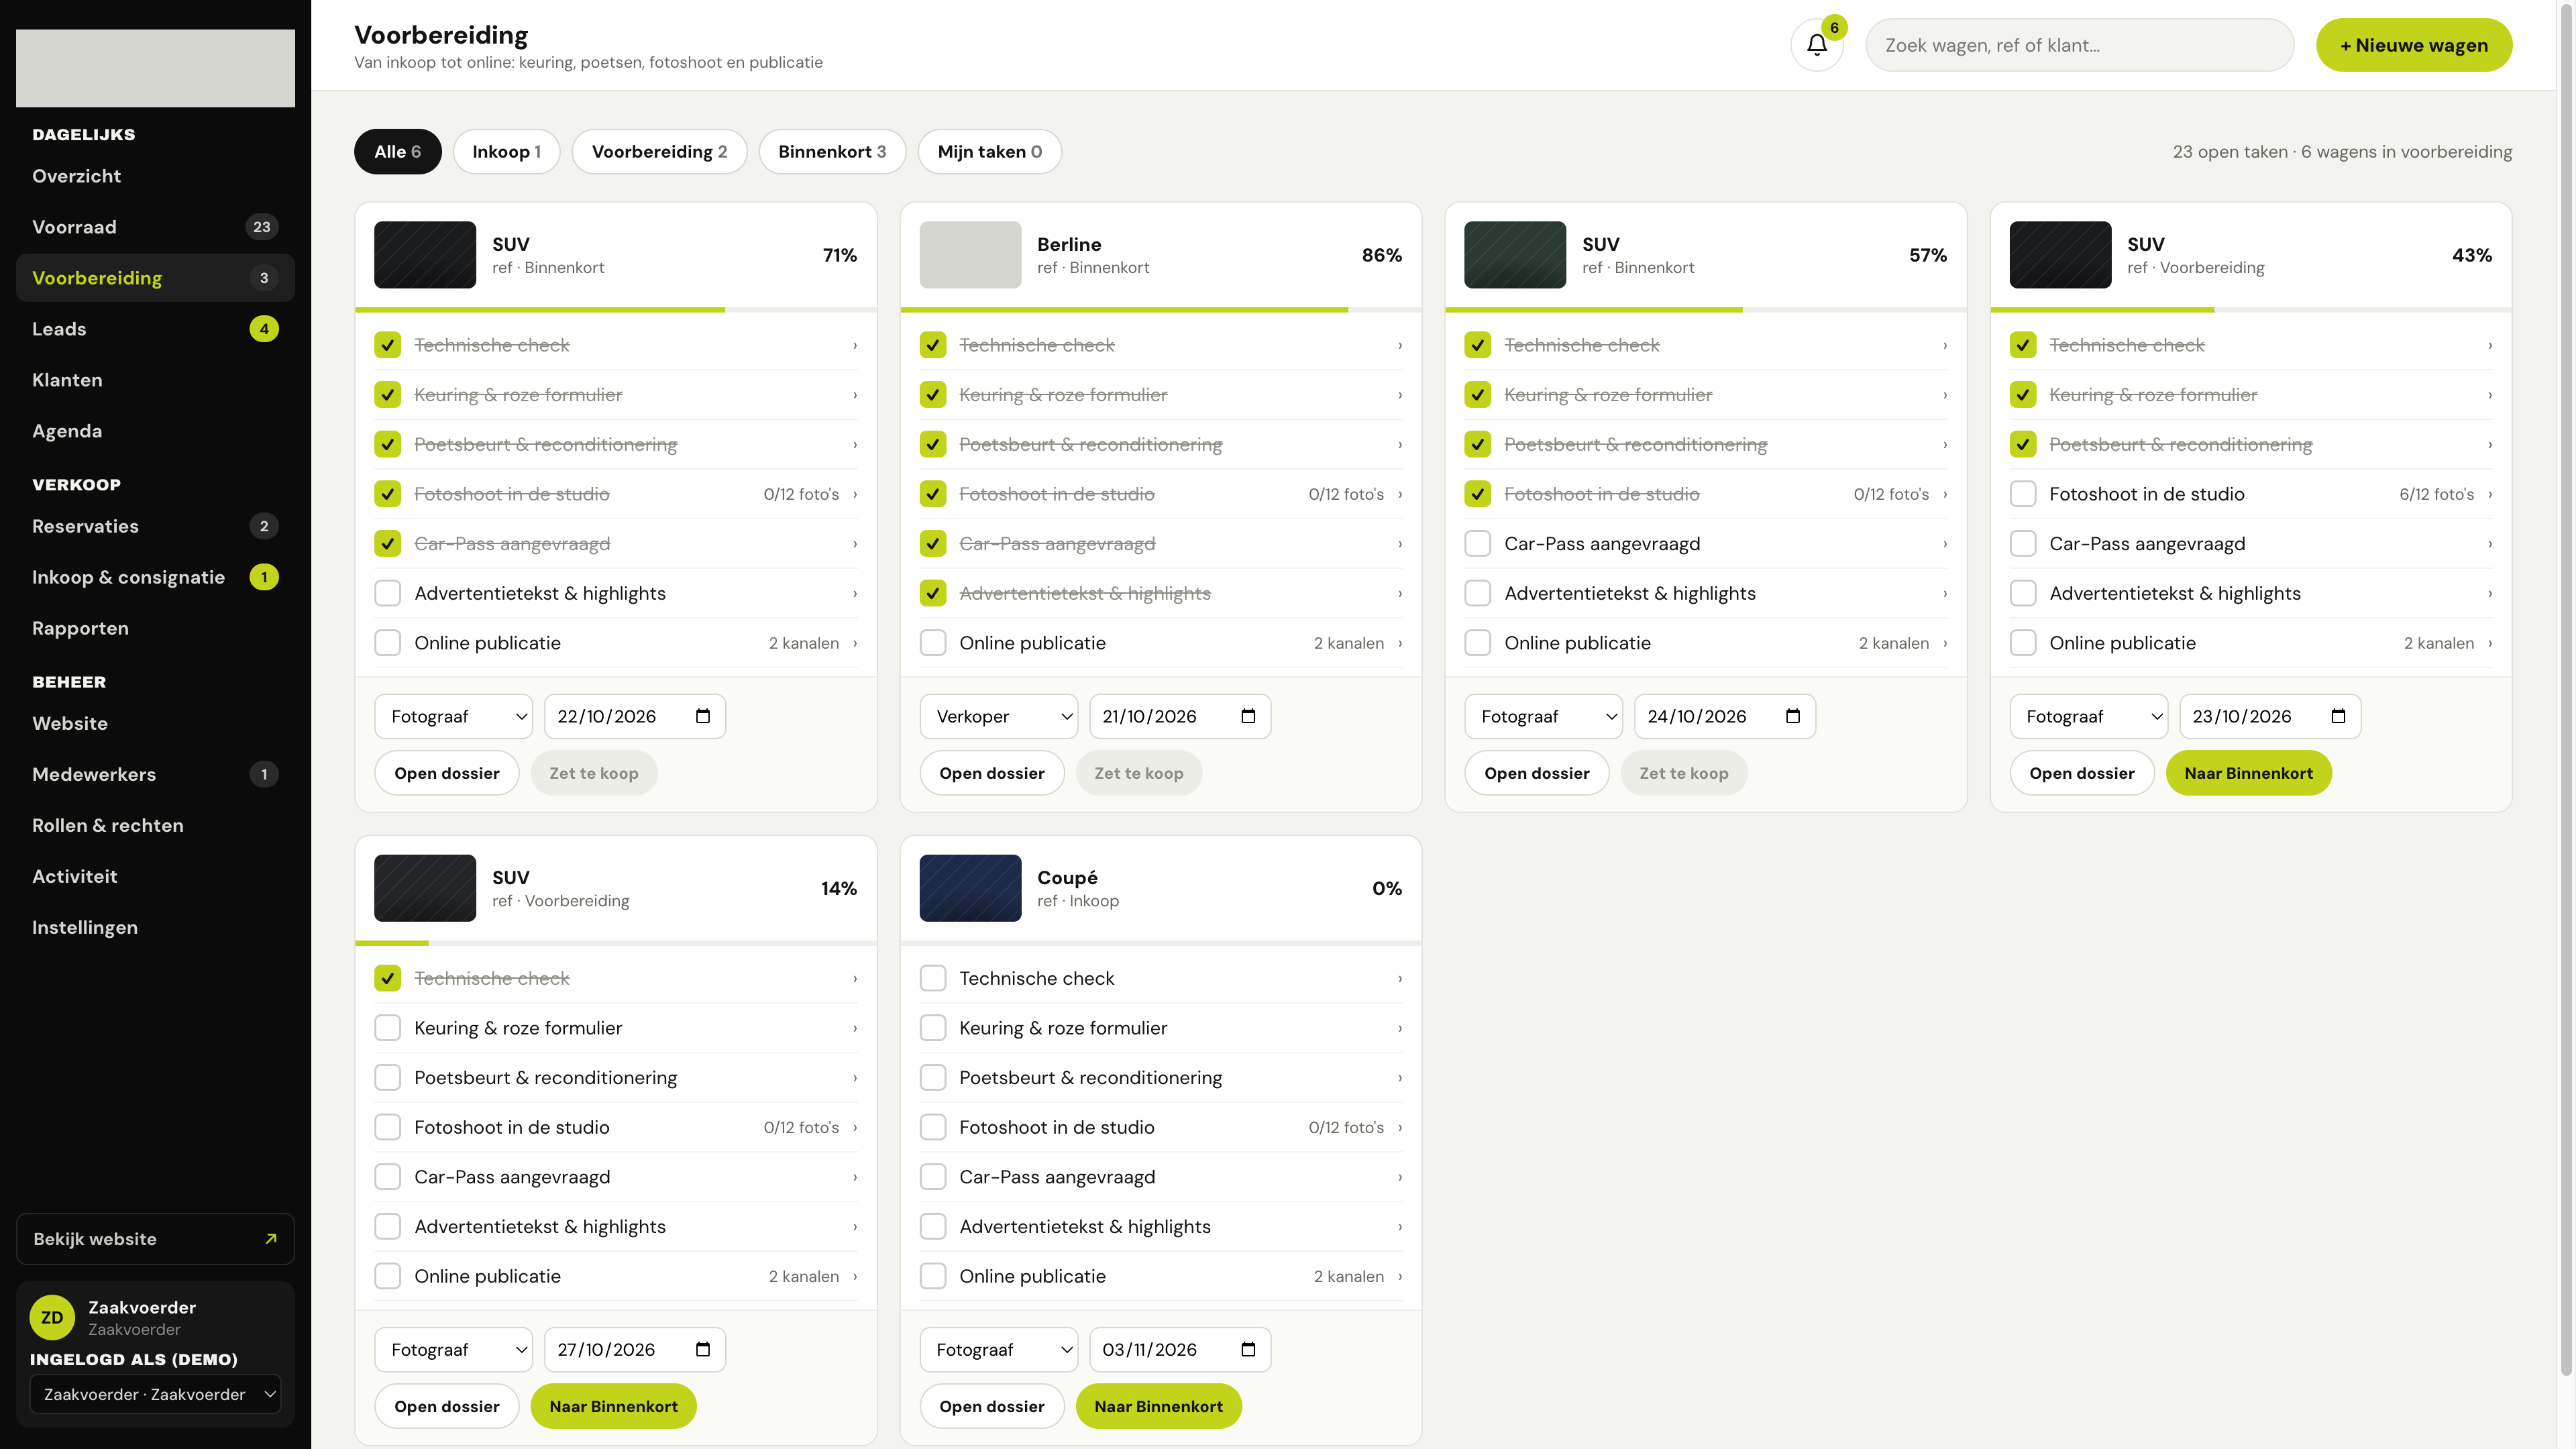Click the Berline 86% progress bar
The height and width of the screenshot is (1449, 2576).
coord(1161,310)
